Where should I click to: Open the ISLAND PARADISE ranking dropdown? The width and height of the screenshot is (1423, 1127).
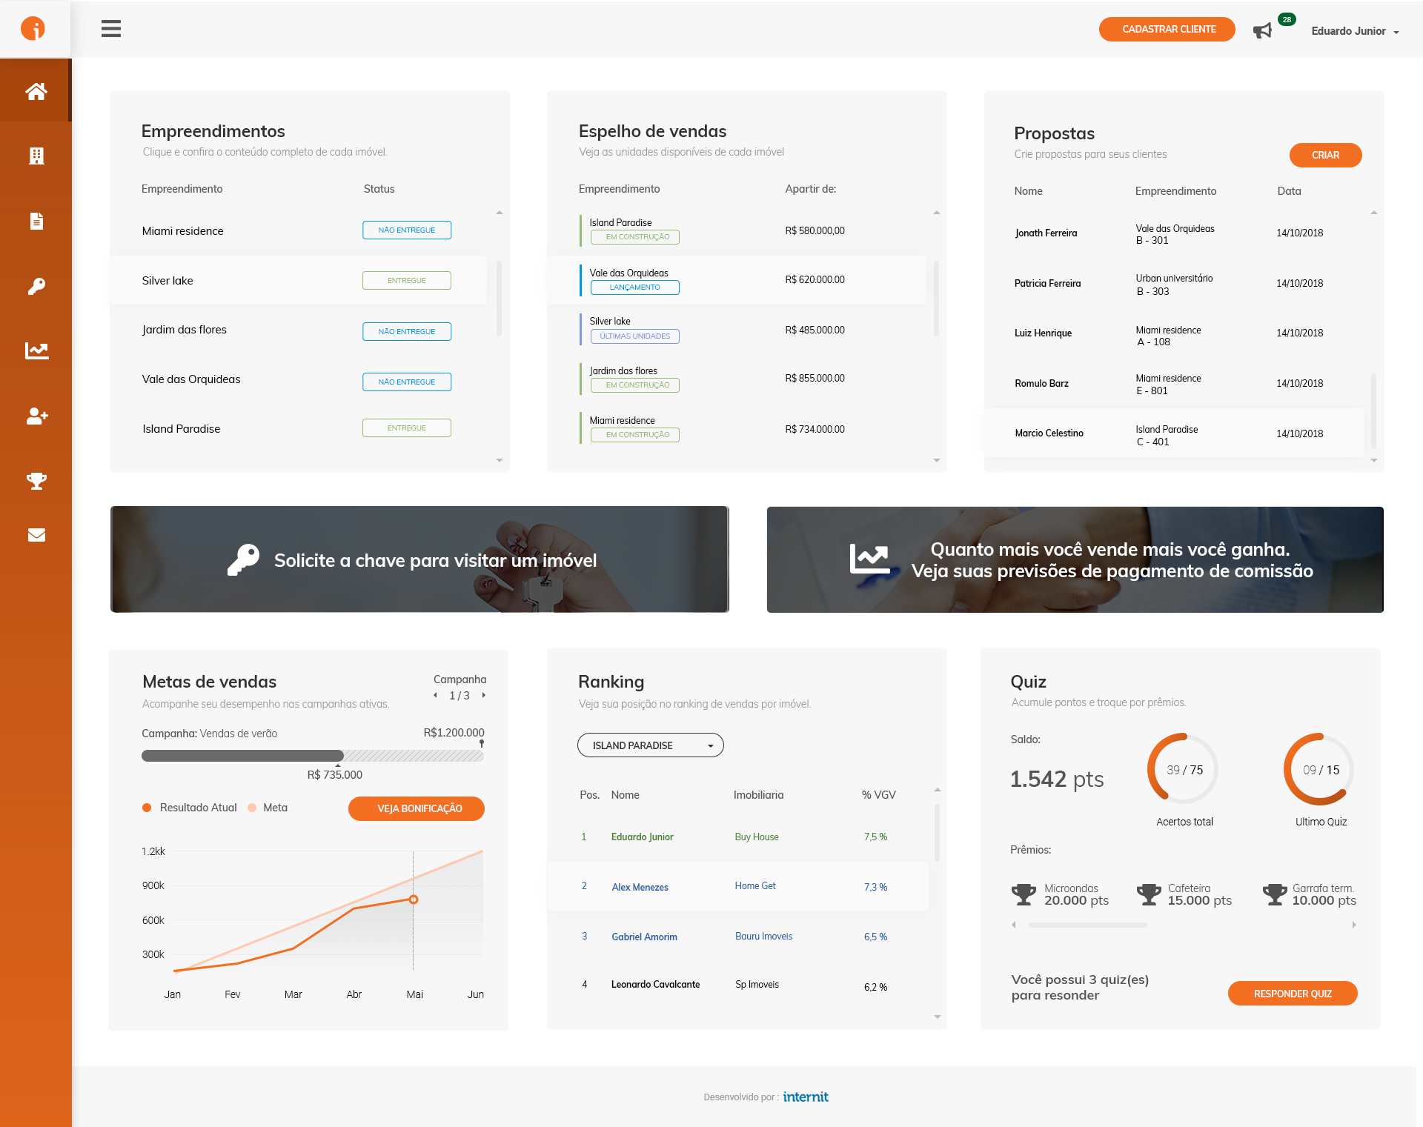coord(650,745)
